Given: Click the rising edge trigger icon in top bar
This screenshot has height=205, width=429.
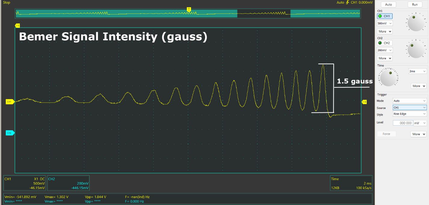Looking at the screenshot, I should 347,2.
